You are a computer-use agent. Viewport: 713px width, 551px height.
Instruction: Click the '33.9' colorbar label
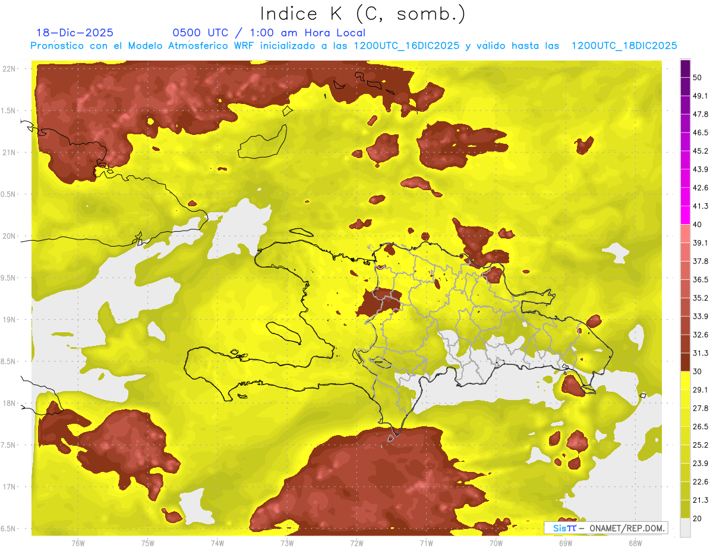click(x=701, y=316)
